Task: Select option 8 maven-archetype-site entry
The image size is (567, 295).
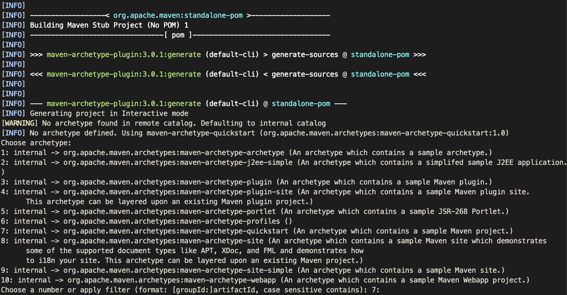Action: 163,241
